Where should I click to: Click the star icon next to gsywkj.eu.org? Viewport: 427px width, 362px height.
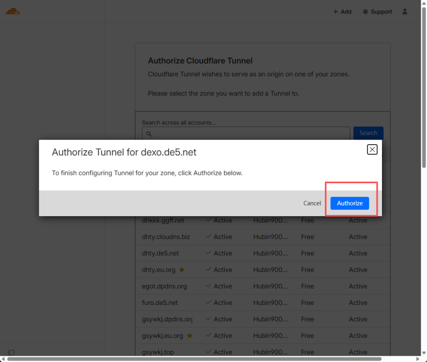click(x=189, y=336)
